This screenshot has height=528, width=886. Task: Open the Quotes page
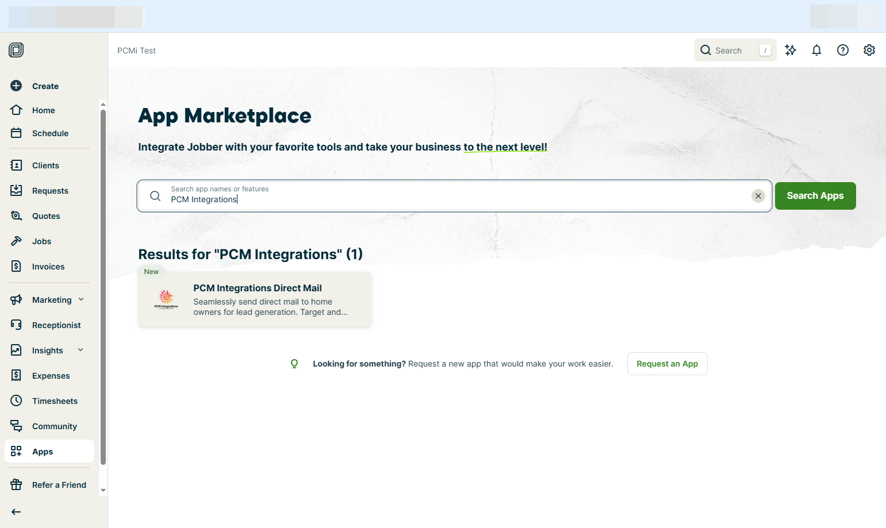tap(49, 216)
